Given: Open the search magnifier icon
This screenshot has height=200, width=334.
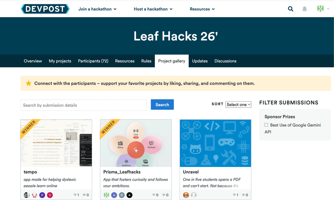Looking at the screenshot, I should click(x=291, y=9).
